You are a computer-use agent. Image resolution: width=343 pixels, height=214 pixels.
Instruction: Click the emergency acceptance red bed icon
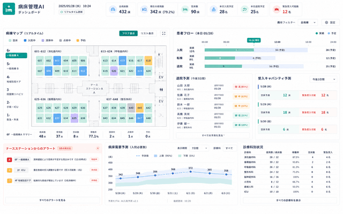pyautogui.click(x=277, y=10)
